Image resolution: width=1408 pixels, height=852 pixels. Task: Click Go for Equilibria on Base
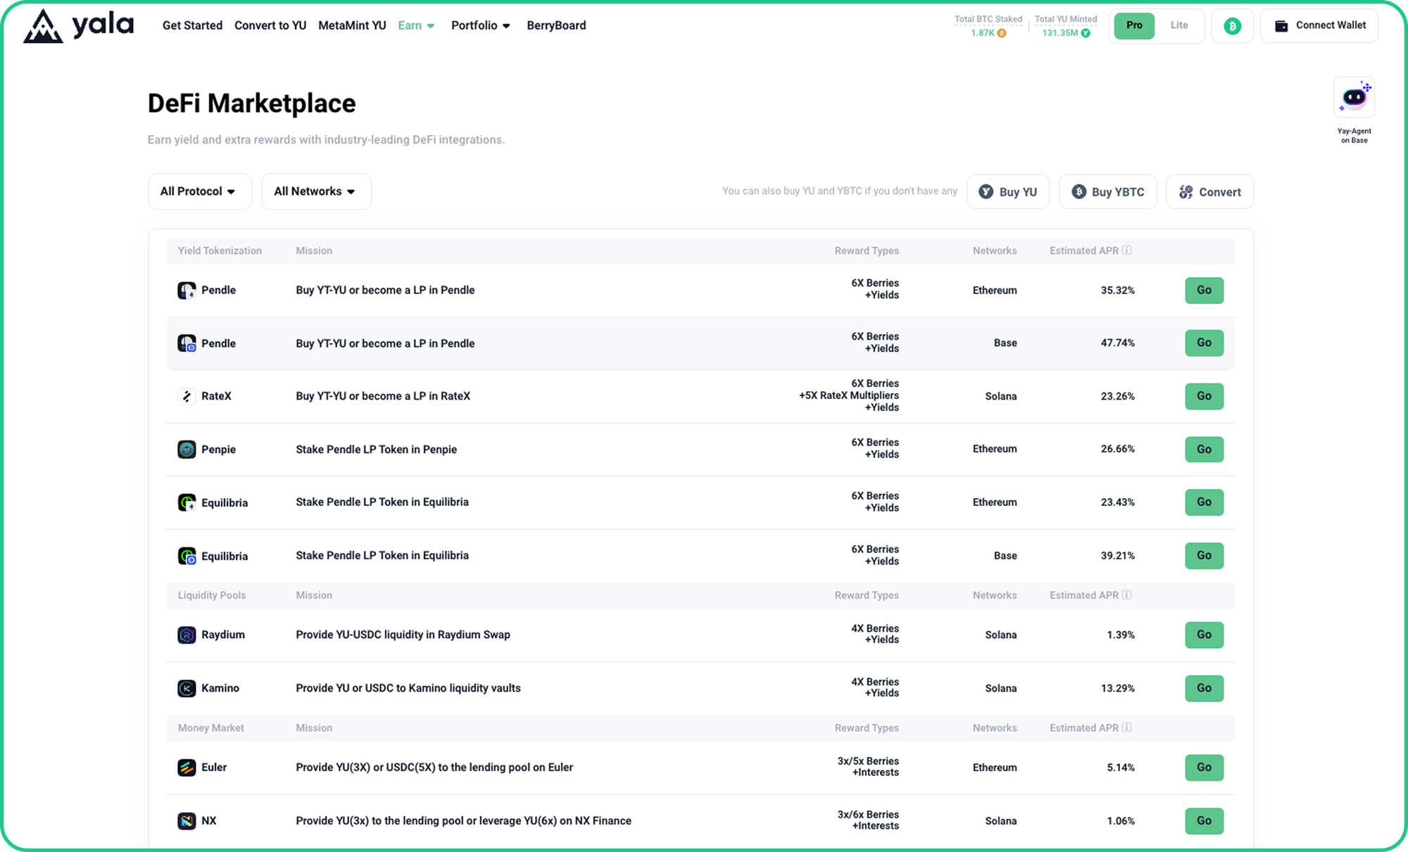tap(1204, 555)
